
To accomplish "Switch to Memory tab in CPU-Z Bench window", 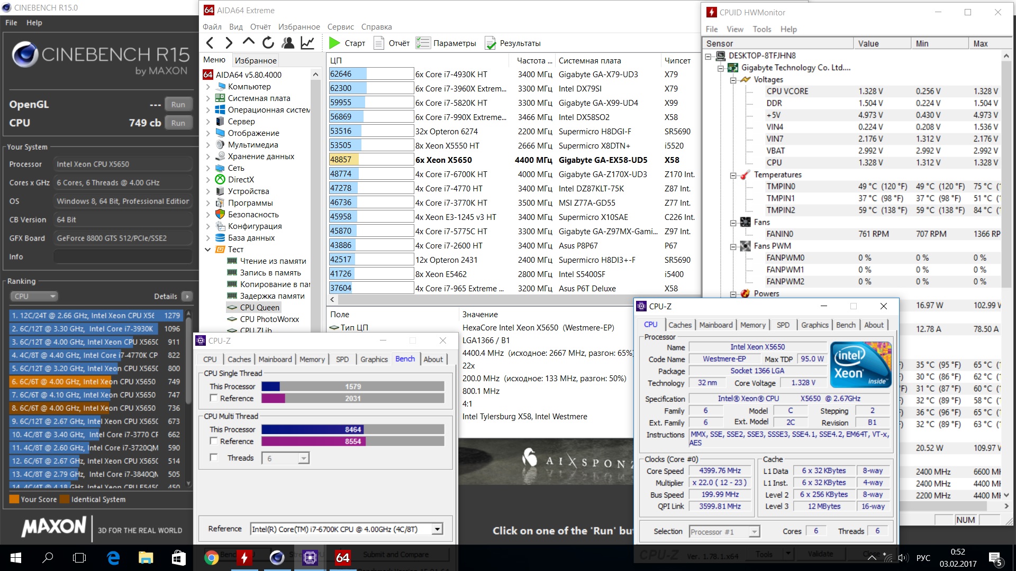I will point(312,359).
